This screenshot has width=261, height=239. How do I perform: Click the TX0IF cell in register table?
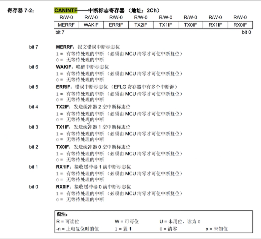tap(190, 25)
